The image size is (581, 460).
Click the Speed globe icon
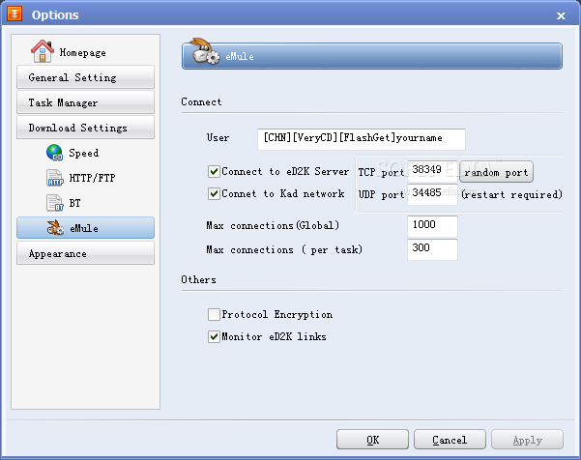[x=55, y=153]
